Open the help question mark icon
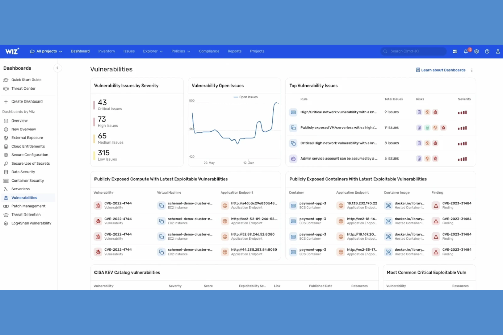 click(487, 51)
